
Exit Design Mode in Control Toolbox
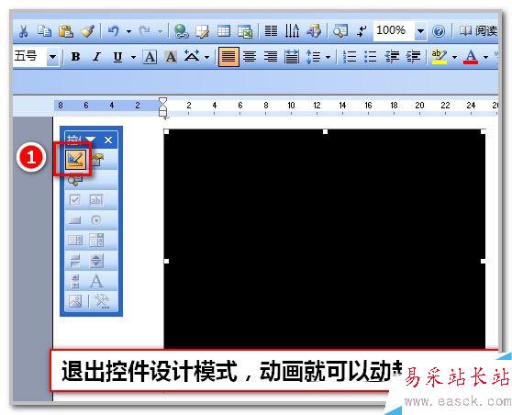pos(76,160)
